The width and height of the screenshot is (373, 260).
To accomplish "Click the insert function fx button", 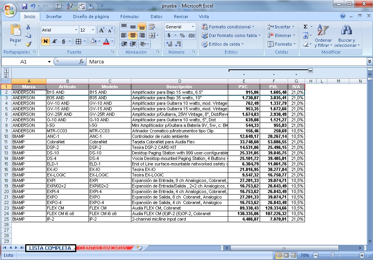I will [81, 62].
